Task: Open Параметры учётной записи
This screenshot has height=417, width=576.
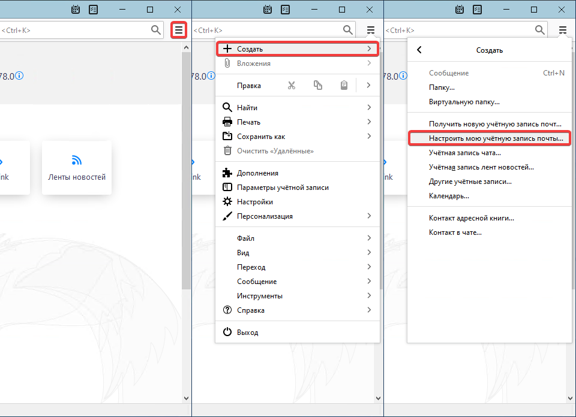Action: click(x=283, y=188)
